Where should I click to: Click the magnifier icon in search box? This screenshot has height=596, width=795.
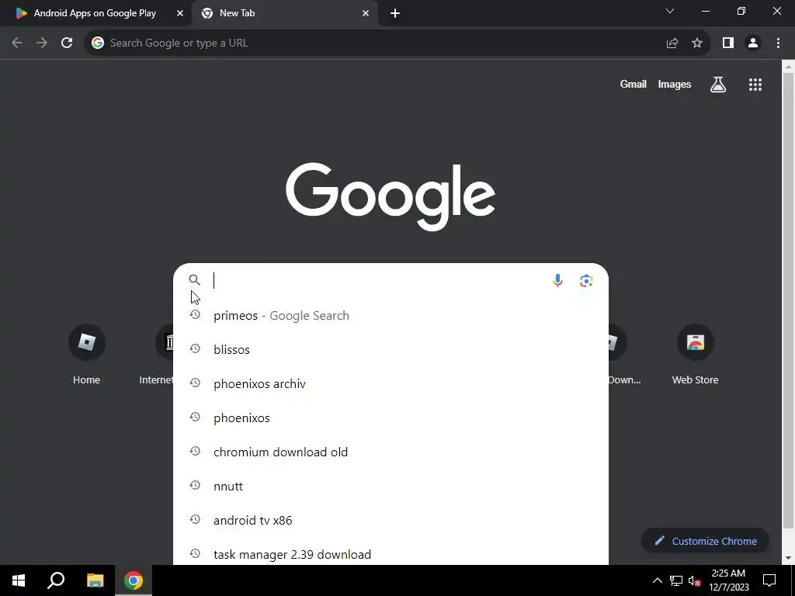[x=194, y=279]
